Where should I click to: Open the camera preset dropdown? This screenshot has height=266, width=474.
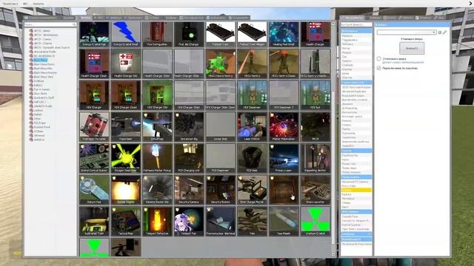pos(407,32)
